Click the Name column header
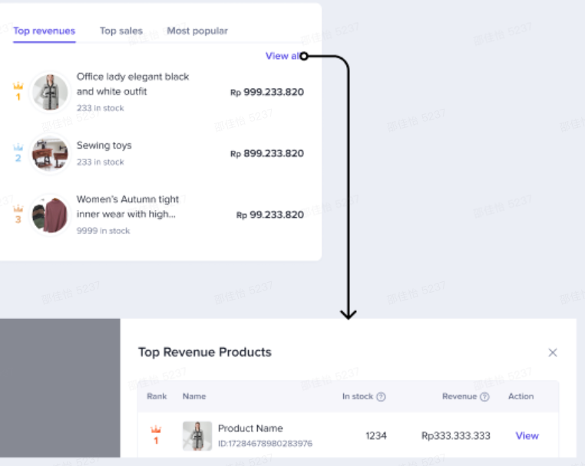Image resolution: width=585 pixels, height=466 pixels. point(194,396)
